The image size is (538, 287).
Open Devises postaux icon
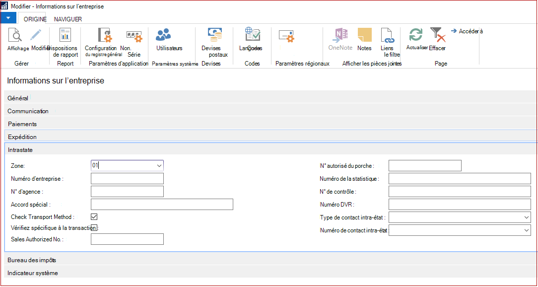pos(215,35)
